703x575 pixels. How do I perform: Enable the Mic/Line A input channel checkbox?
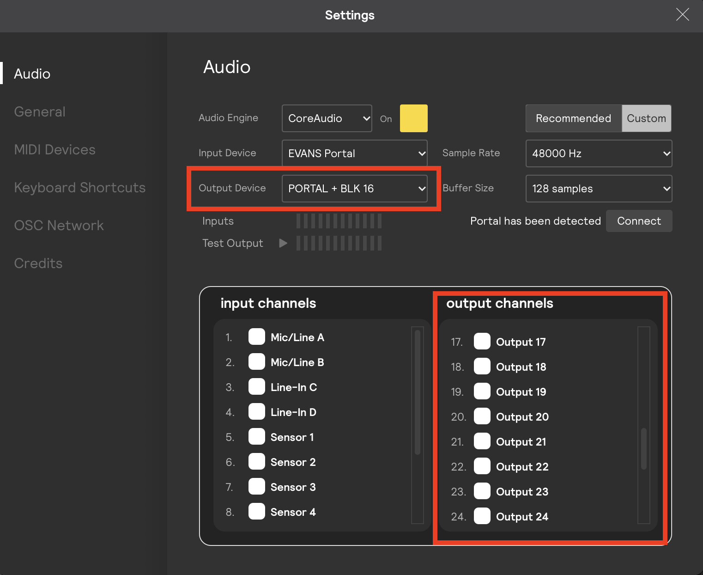257,337
